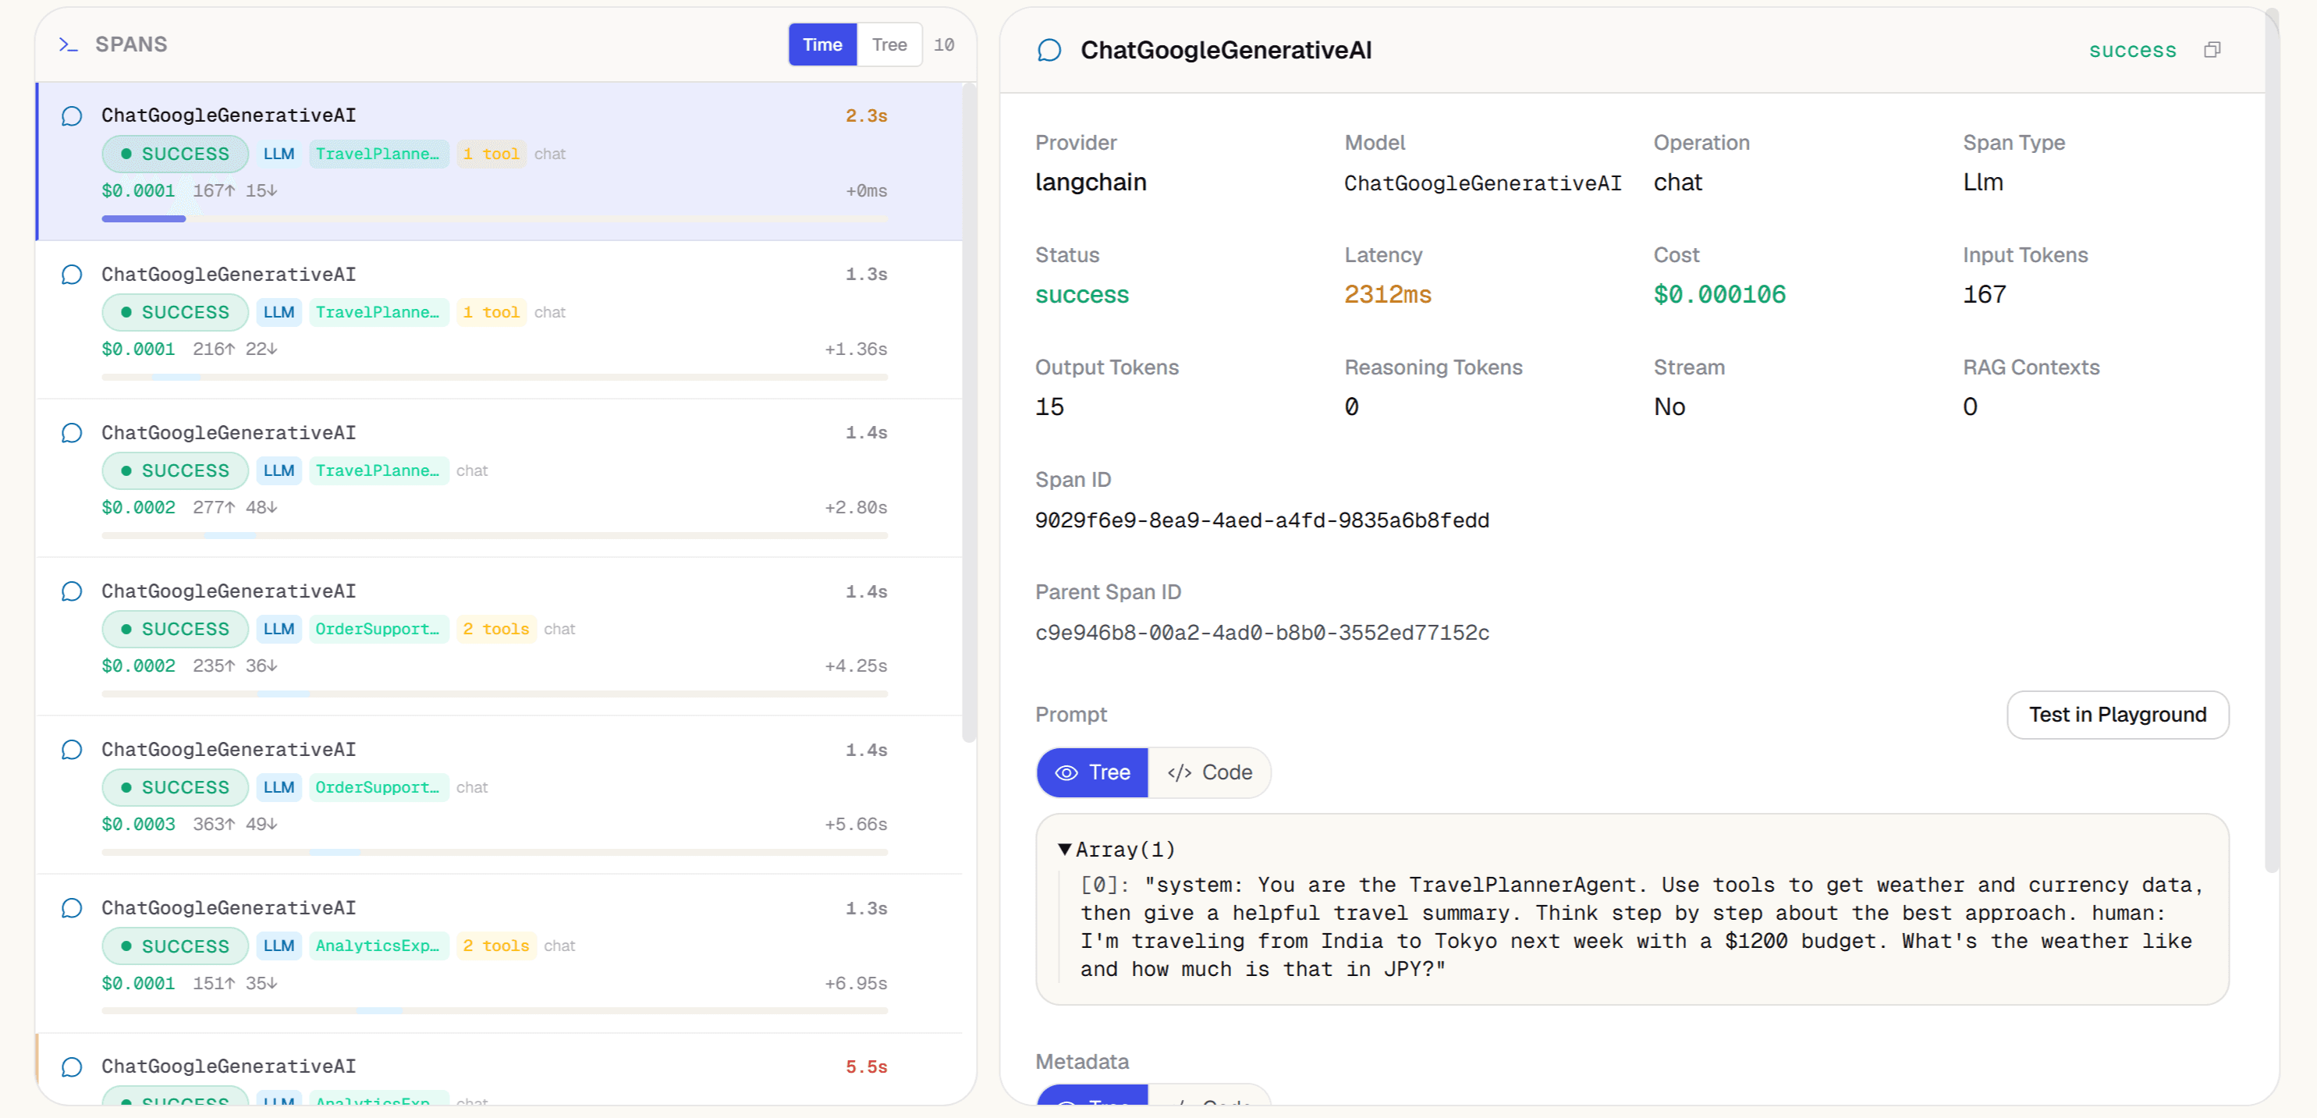Show Prompt in Tree view
Screen dimensions: 2317x1118
1092,772
